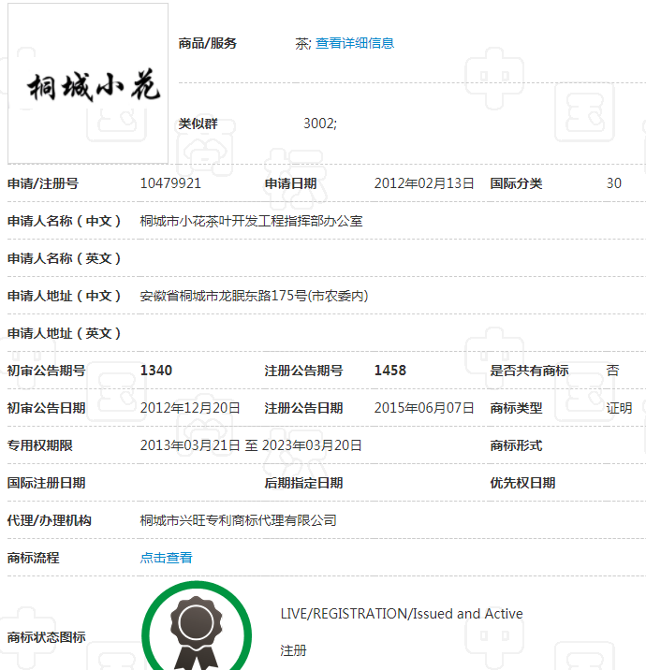This screenshot has width=646, height=670.
Task: Click the 申请人名称（英文） label
Action: coord(64,258)
